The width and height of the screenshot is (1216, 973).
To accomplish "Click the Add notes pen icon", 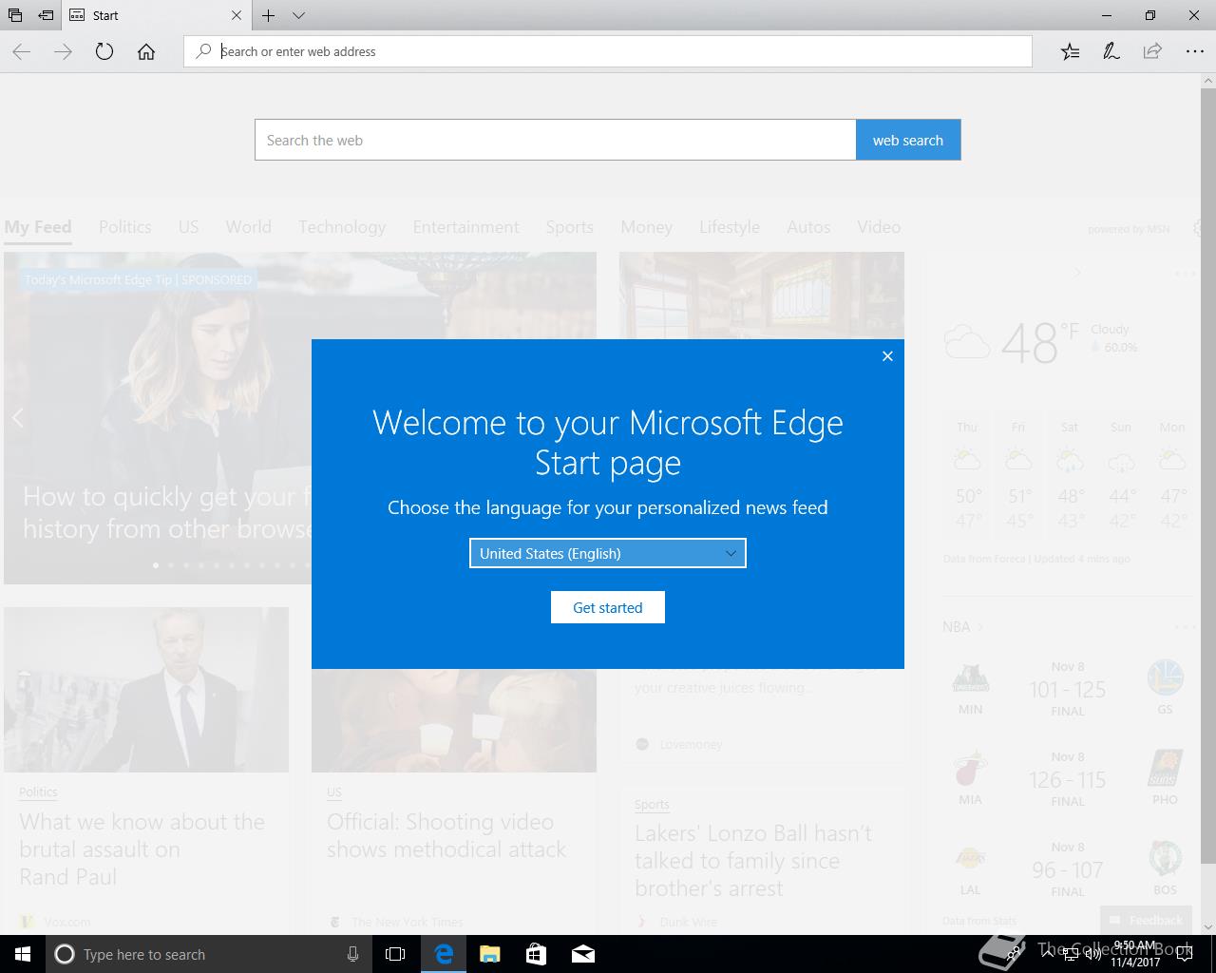I will [x=1111, y=52].
